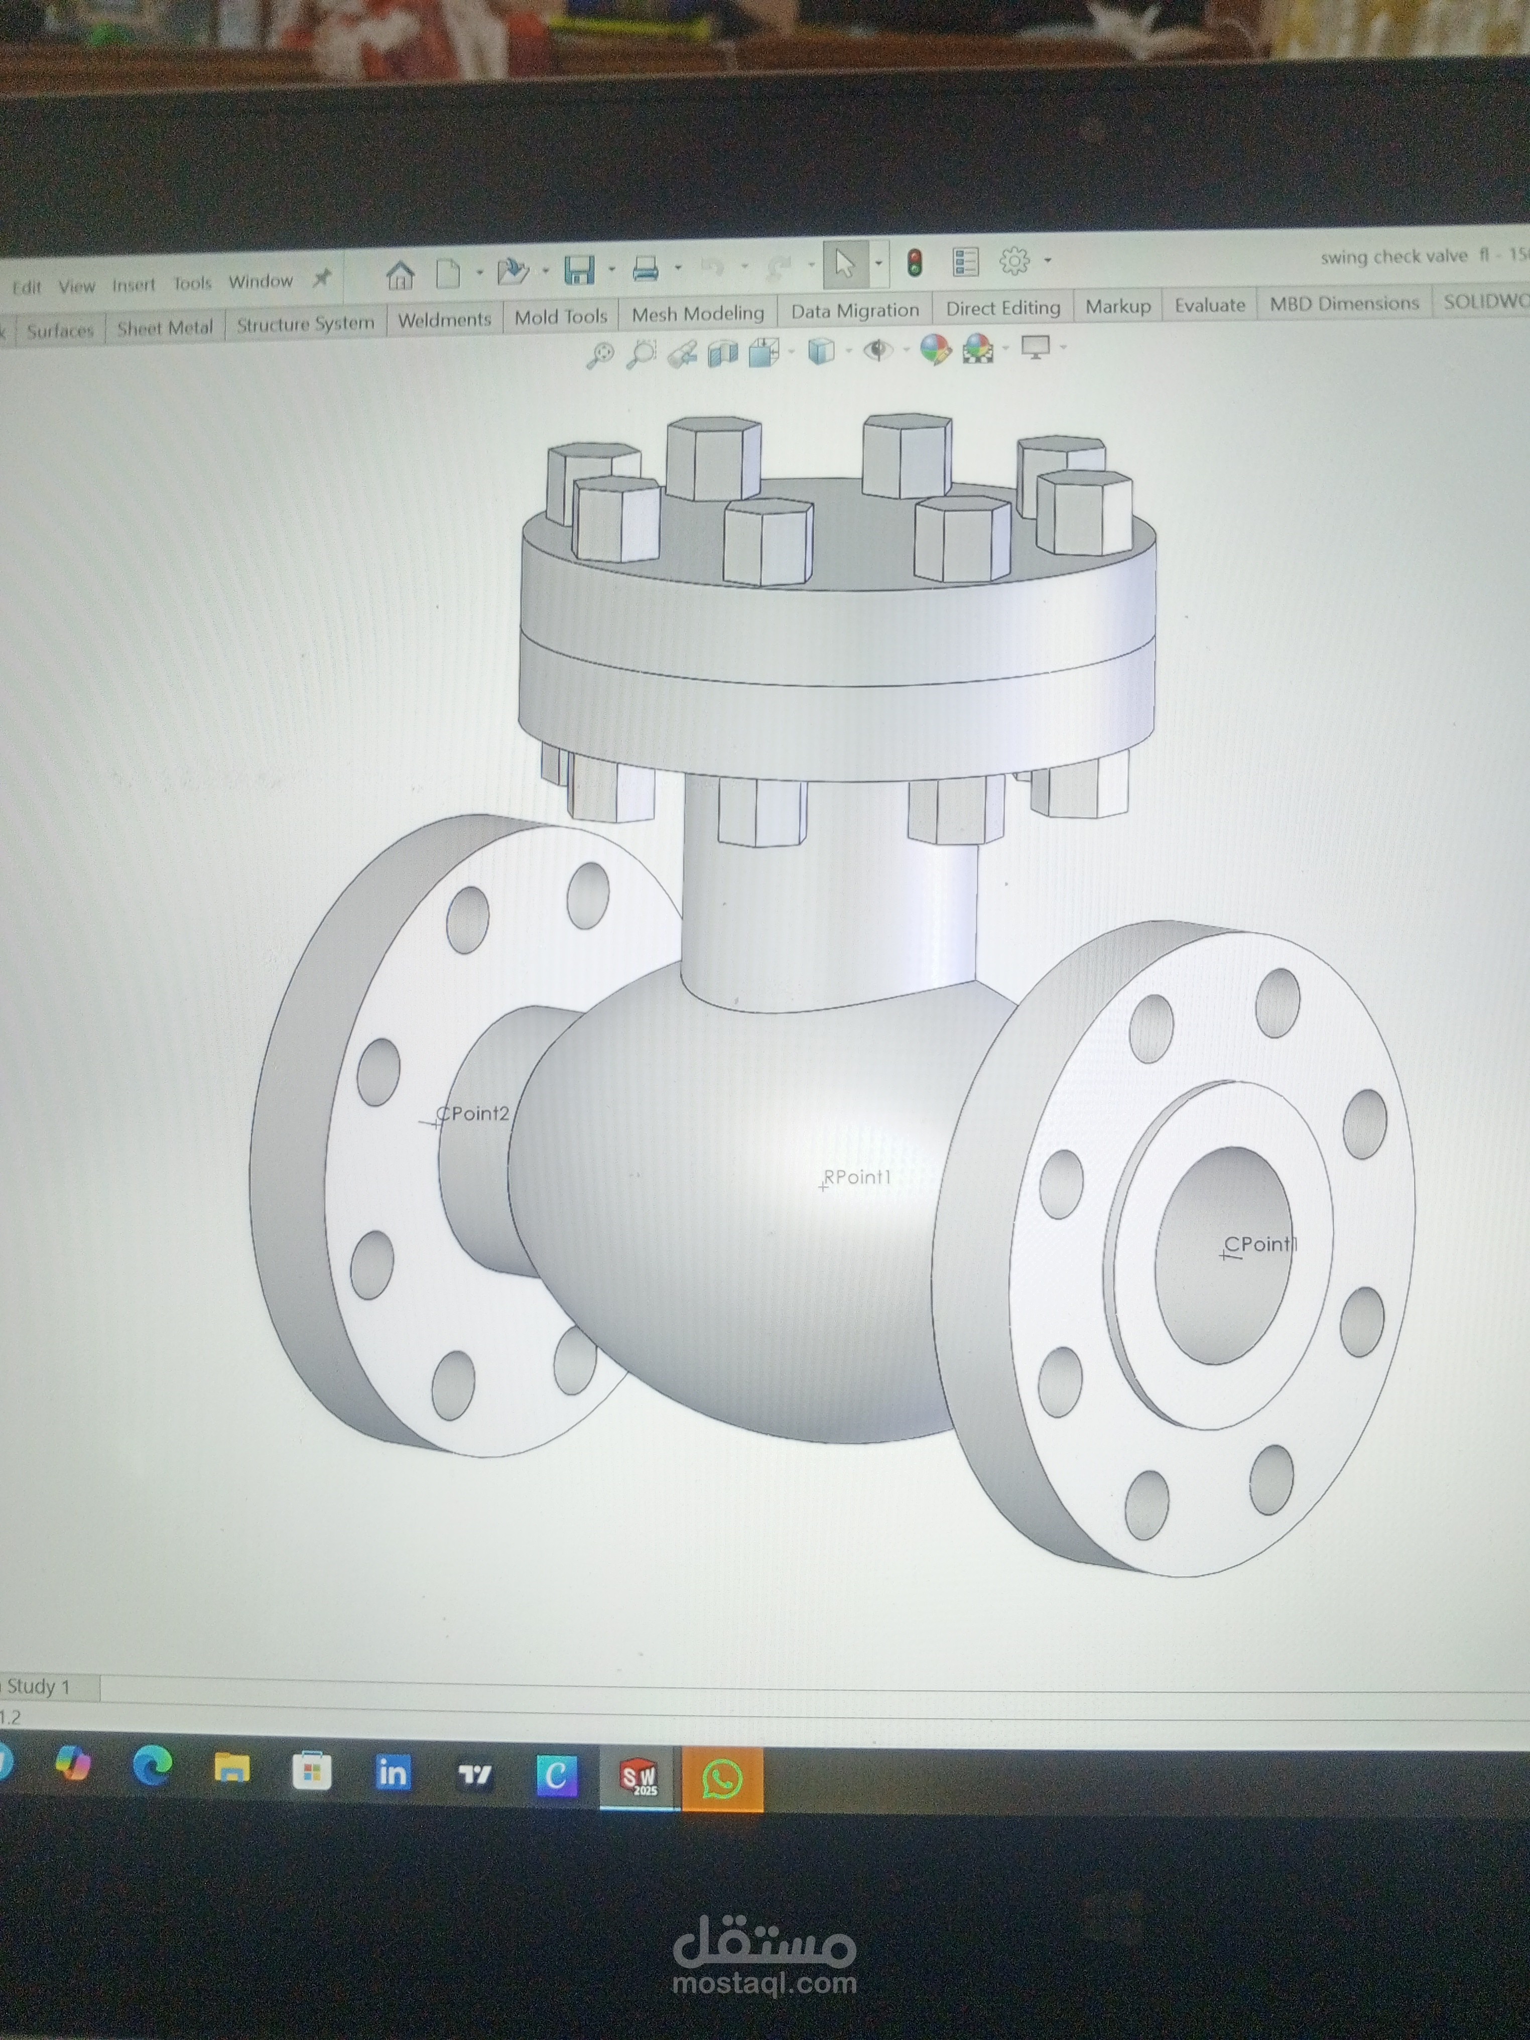
Task: Zoom to Fit in the viewport toolbar
Action: point(600,356)
